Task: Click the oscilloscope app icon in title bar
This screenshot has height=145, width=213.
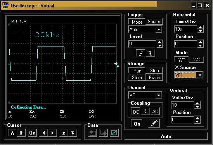Action: [5, 5]
